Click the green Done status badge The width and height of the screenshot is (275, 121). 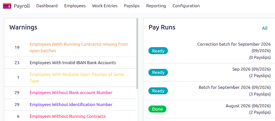(x=157, y=109)
